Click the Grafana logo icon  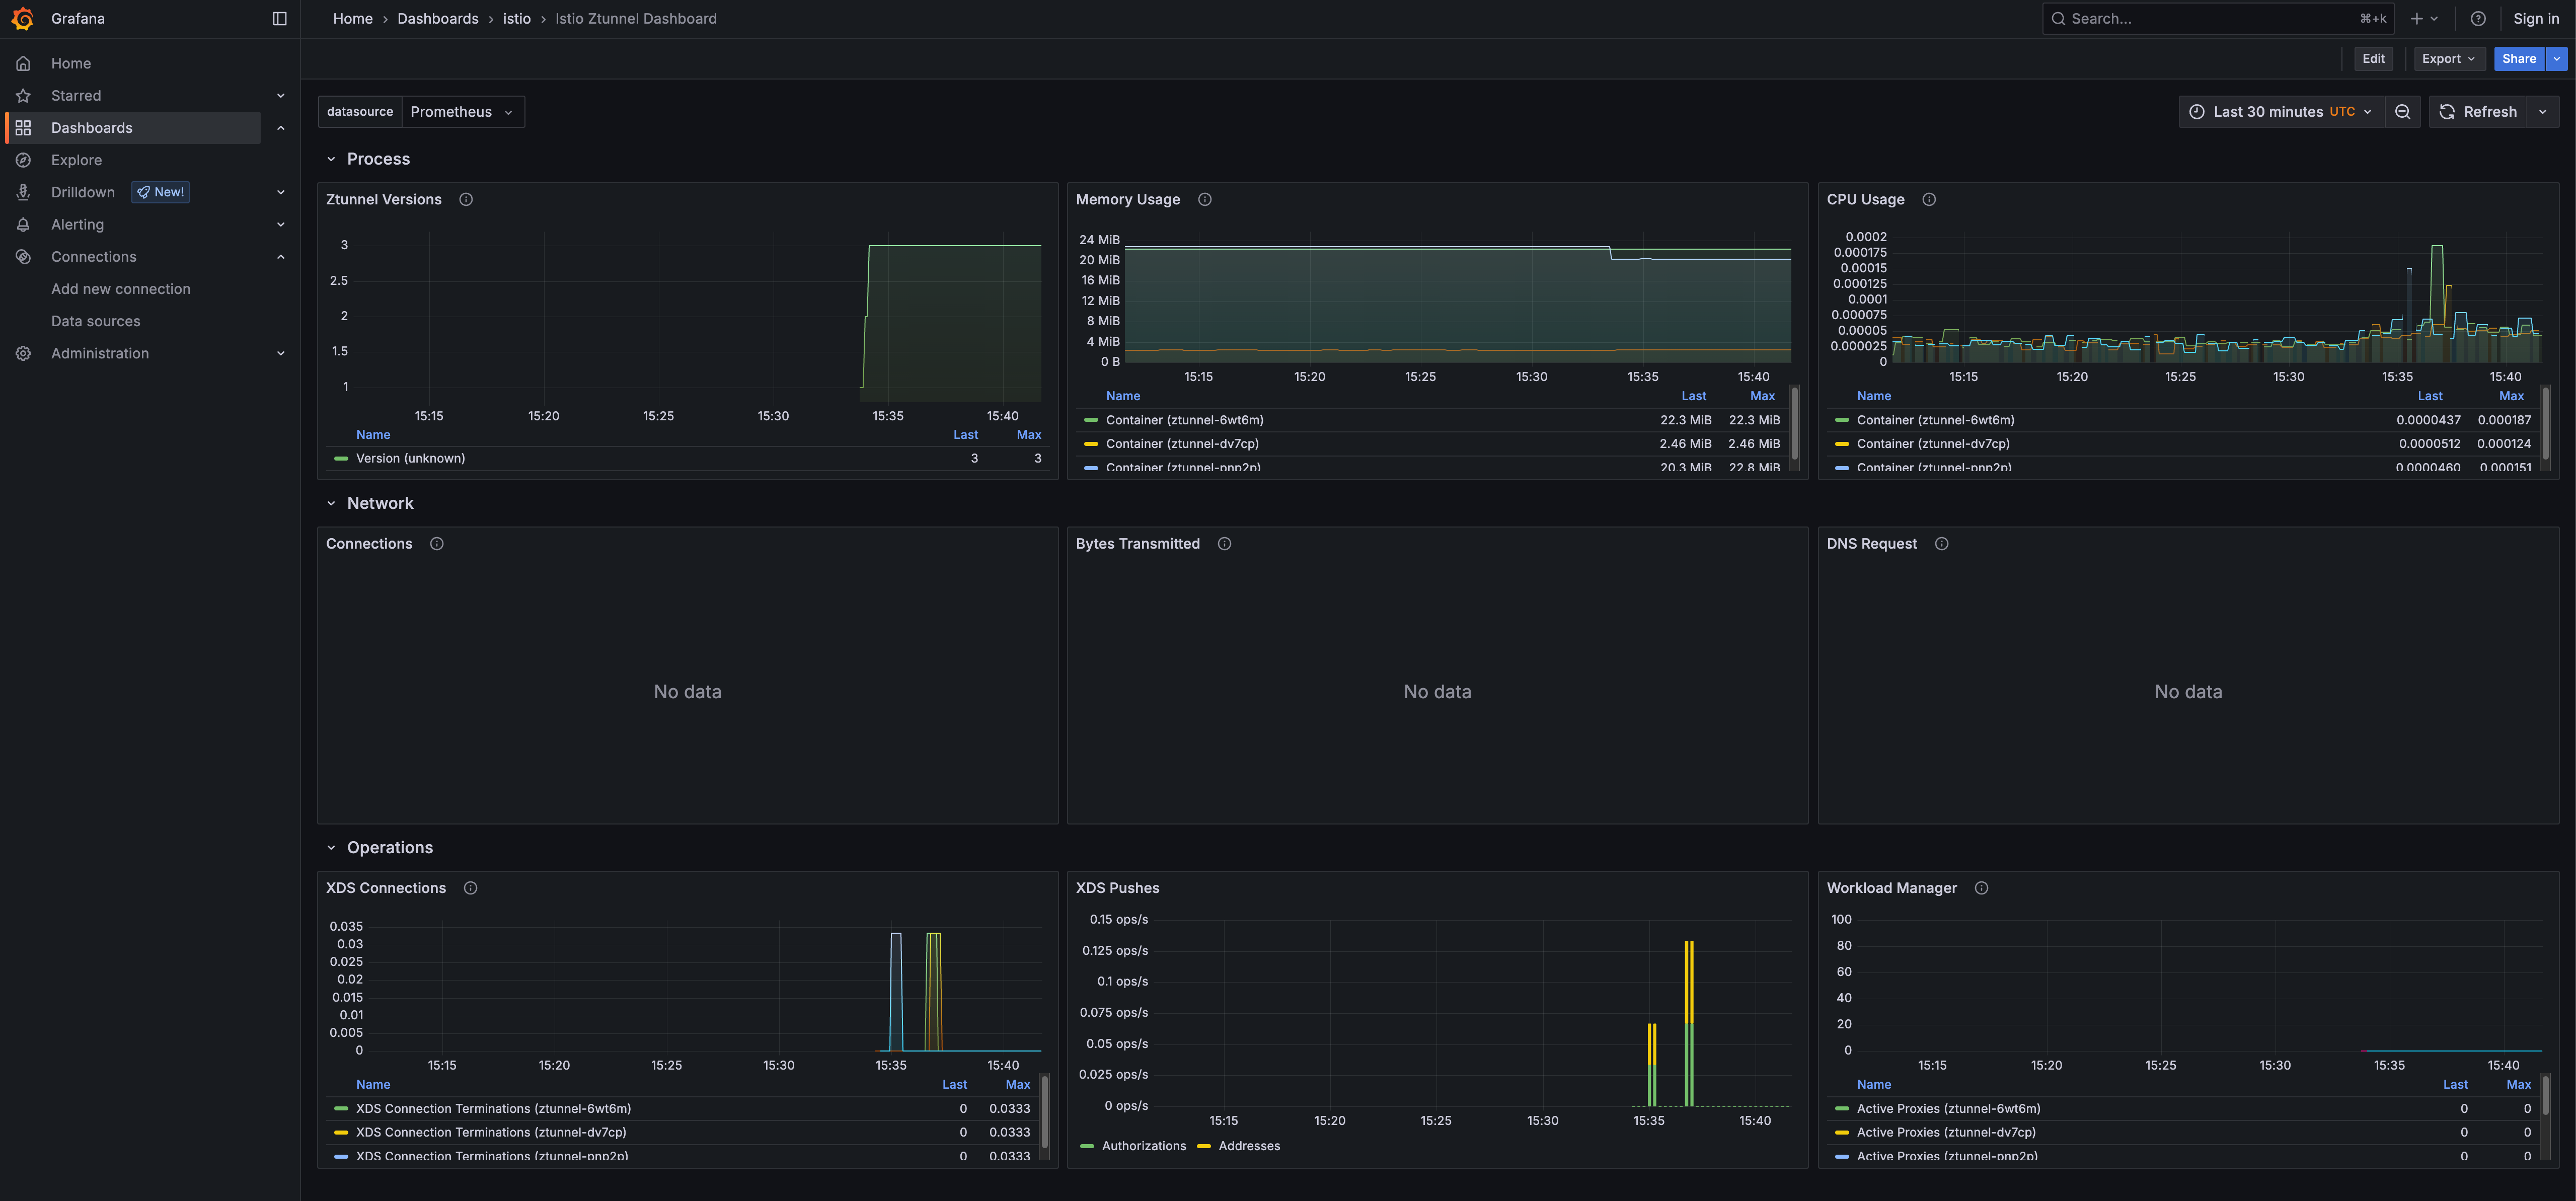coord(22,18)
